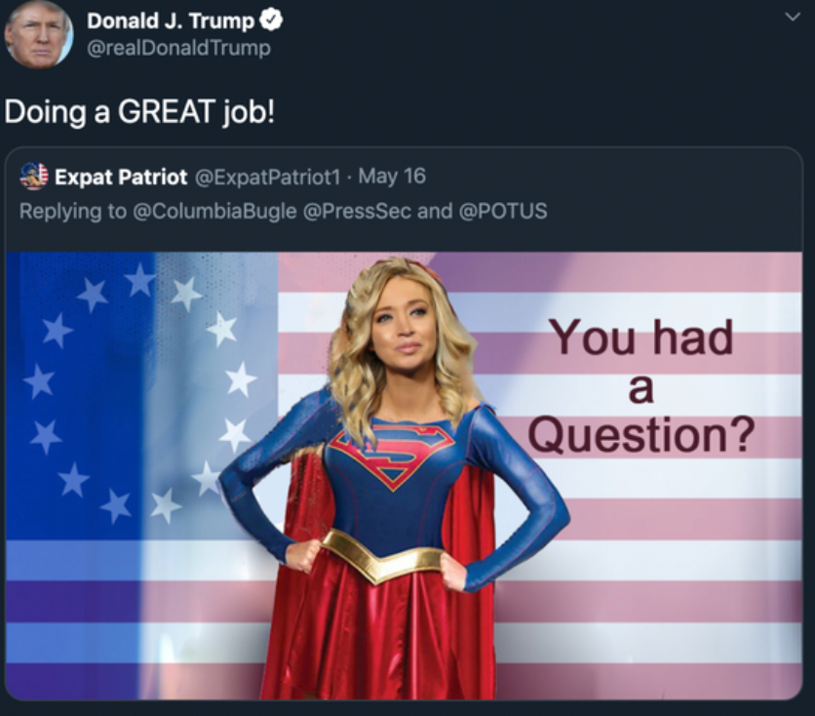Click the blonde-haired figure's face in the image
The width and height of the screenshot is (815, 716).
404,326
